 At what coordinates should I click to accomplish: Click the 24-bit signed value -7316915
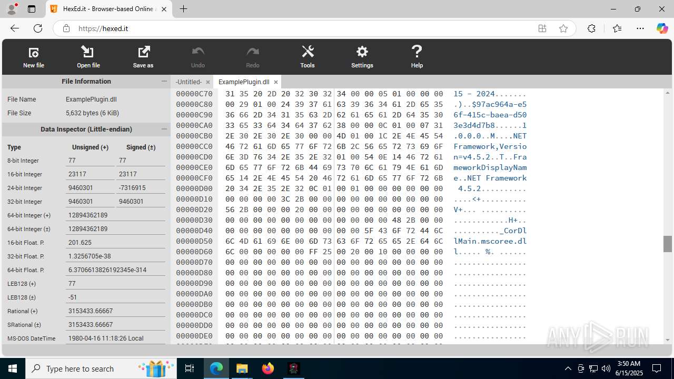[141, 188]
